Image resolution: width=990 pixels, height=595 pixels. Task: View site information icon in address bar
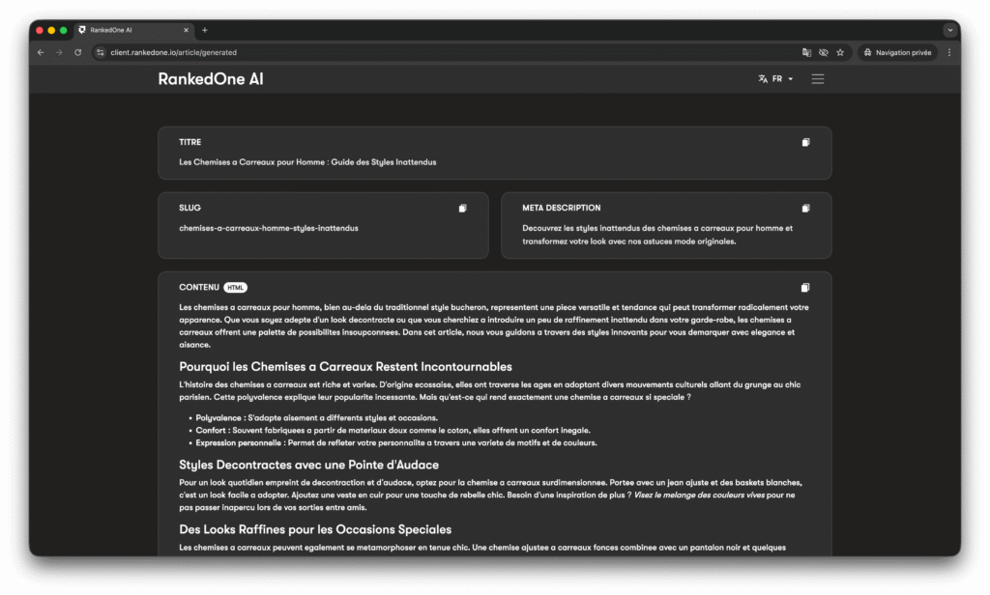click(x=100, y=52)
